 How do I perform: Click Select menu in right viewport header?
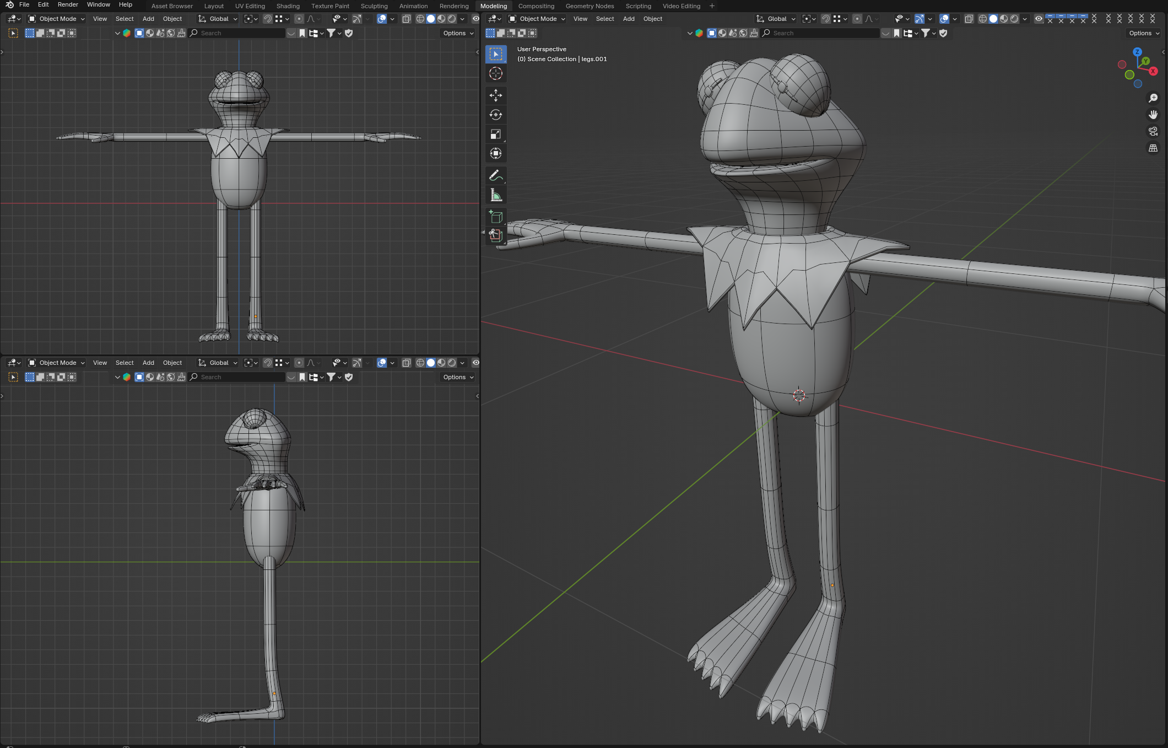605,19
